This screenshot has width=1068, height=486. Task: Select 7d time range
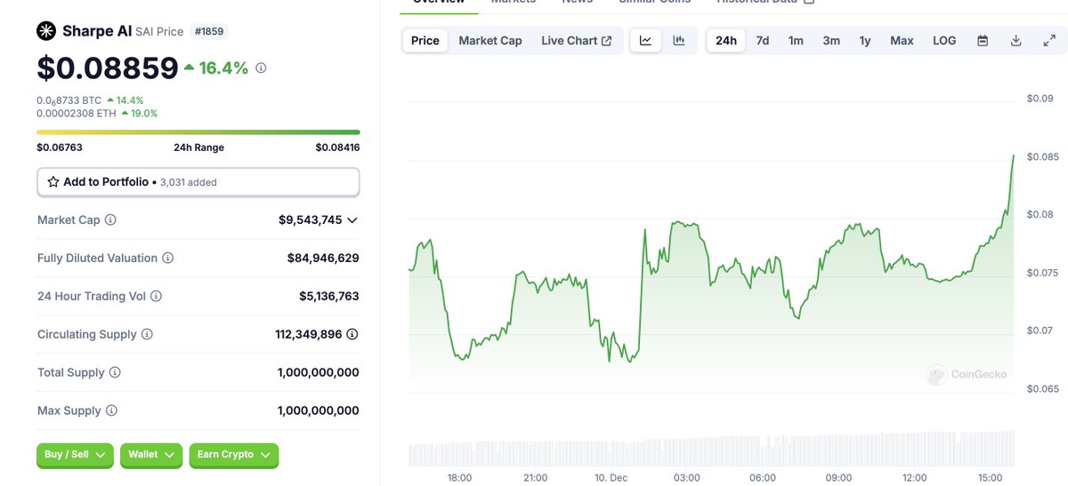coord(763,41)
